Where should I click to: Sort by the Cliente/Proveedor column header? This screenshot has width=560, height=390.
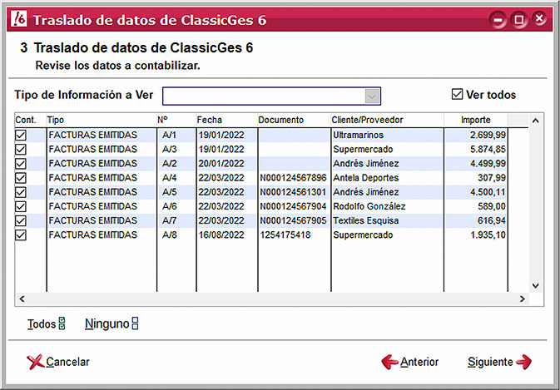pos(388,120)
